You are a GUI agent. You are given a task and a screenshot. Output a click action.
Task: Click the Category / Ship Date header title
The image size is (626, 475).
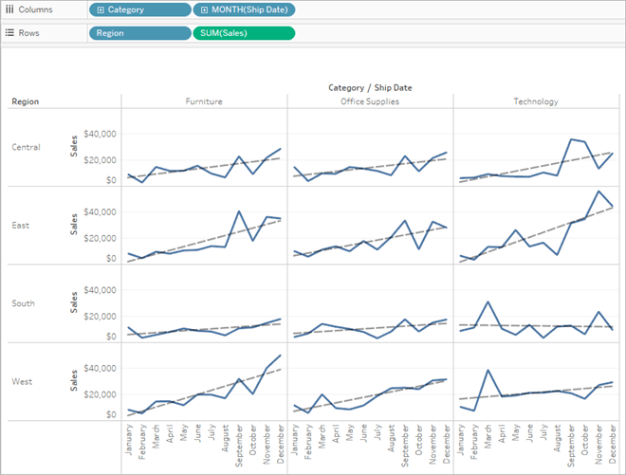tap(370, 88)
